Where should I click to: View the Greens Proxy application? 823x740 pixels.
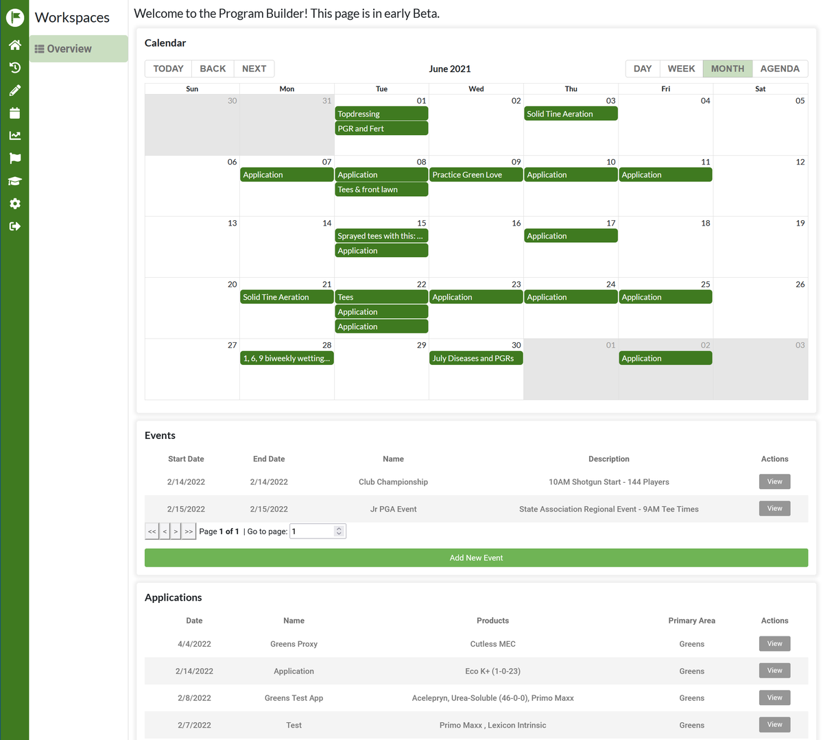(x=774, y=643)
